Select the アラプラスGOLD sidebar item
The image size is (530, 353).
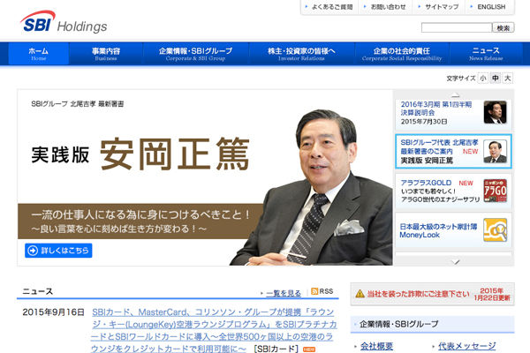pos(453,192)
